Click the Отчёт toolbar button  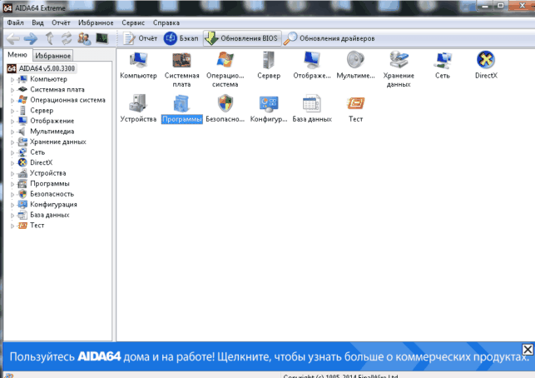pos(141,38)
